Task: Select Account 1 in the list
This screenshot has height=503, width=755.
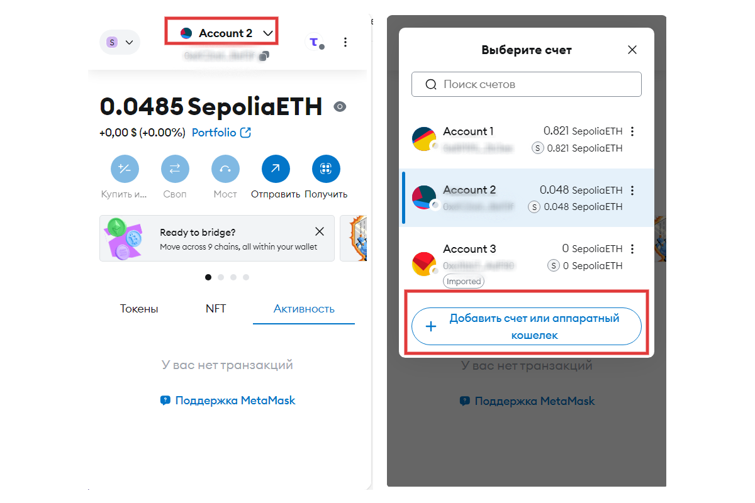Action: click(526, 139)
